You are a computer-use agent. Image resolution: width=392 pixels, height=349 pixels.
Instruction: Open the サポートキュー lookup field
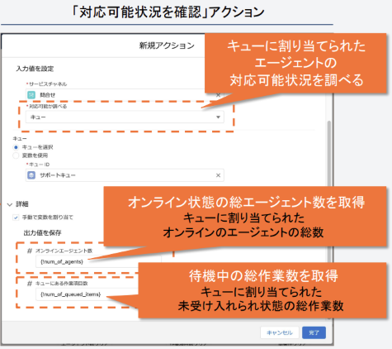pyautogui.click(x=125, y=175)
